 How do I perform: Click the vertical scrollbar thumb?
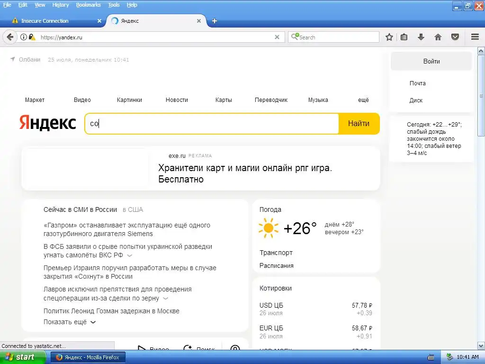point(481,95)
